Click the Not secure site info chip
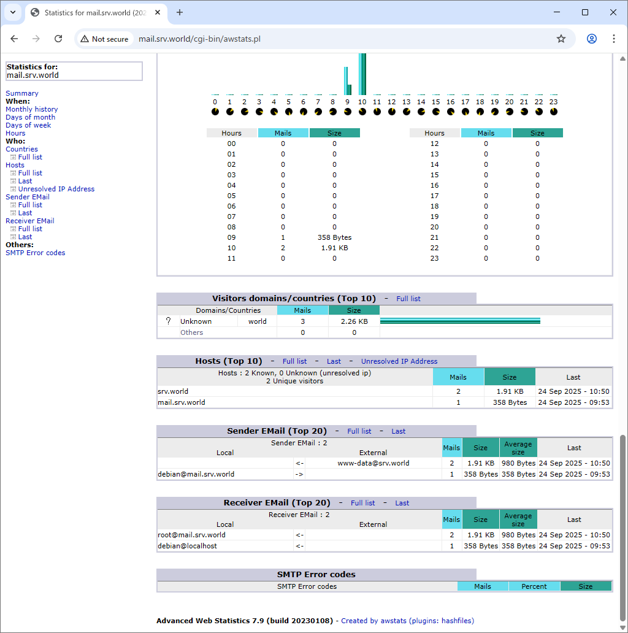The image size is (628, 633). (104, 39)
